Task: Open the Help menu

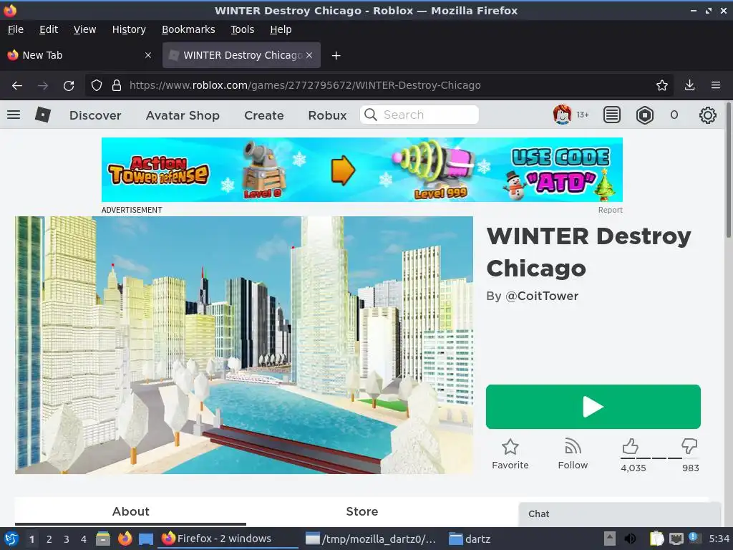Action: point(281,29)
